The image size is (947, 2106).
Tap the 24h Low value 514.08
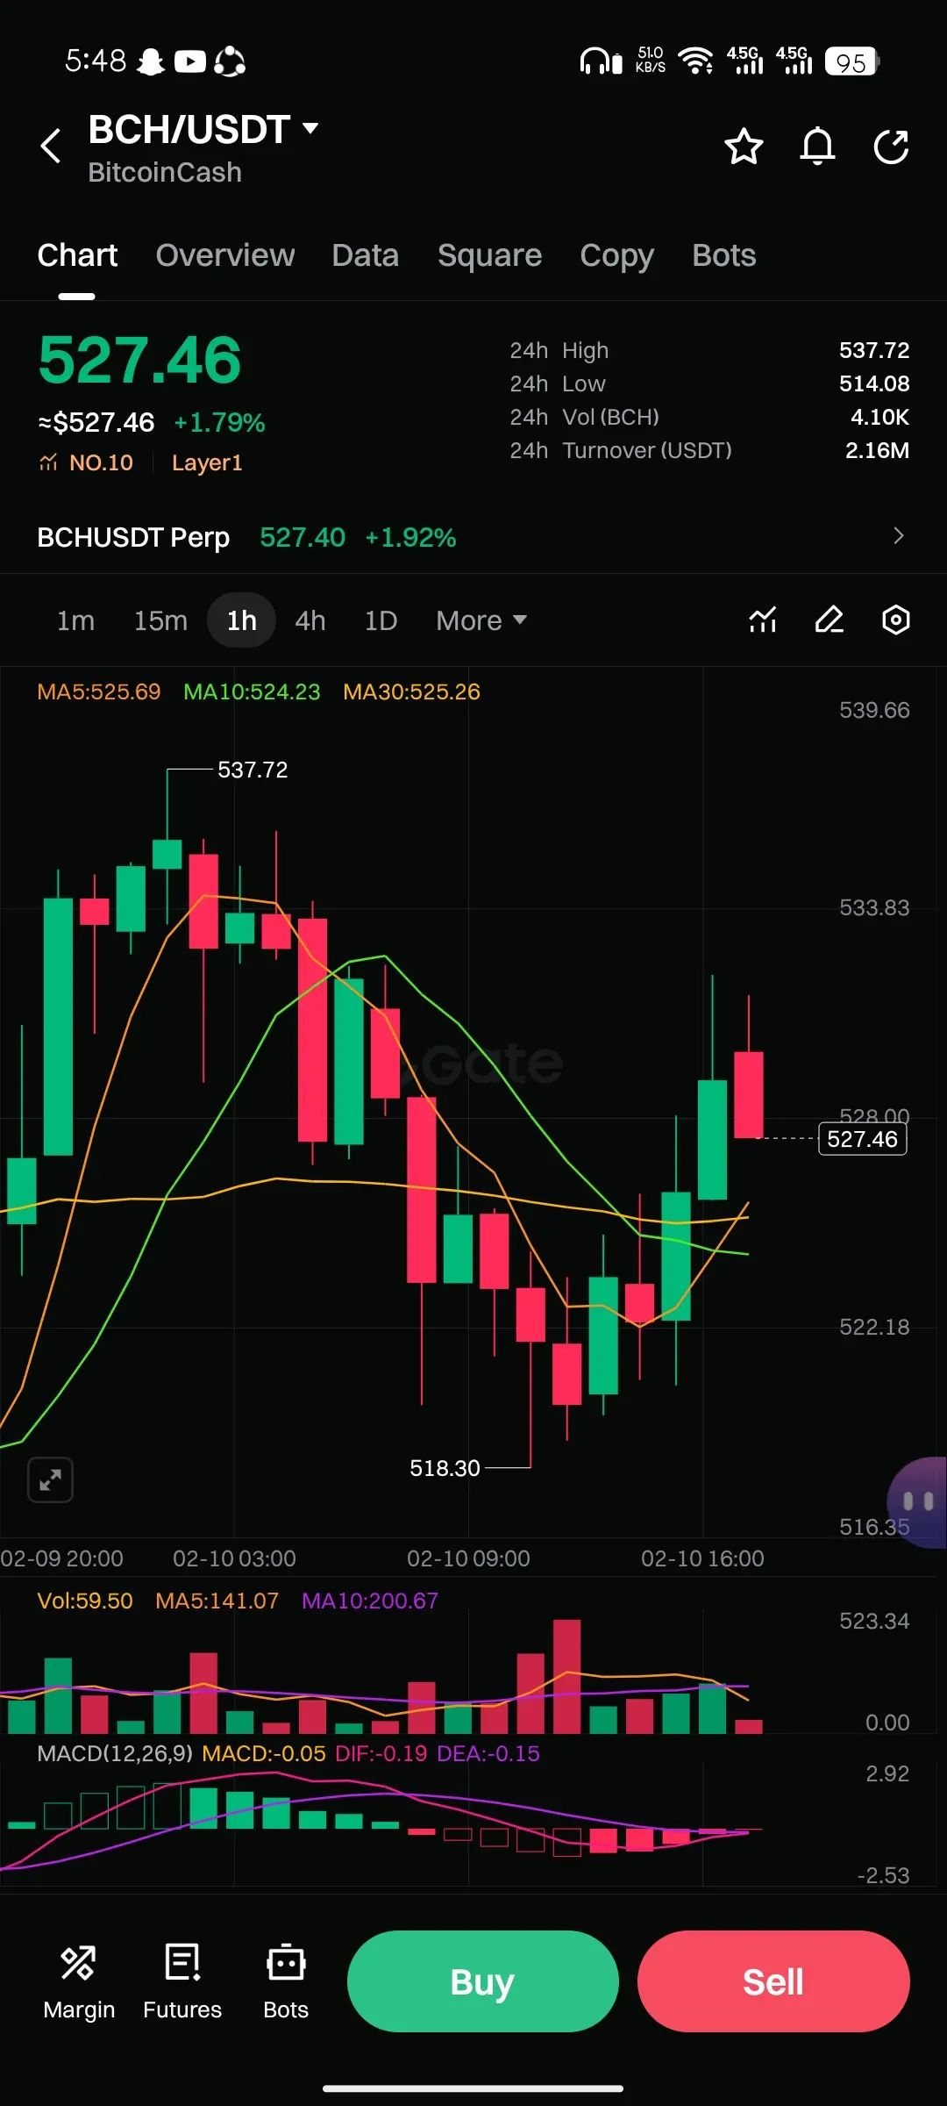tap(874, 383)
